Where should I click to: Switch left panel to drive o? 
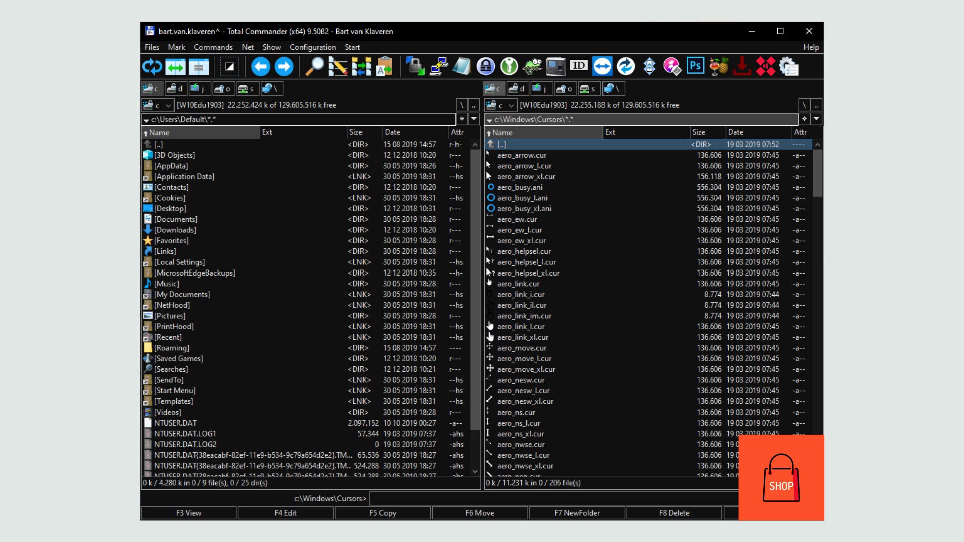point(223,89)
